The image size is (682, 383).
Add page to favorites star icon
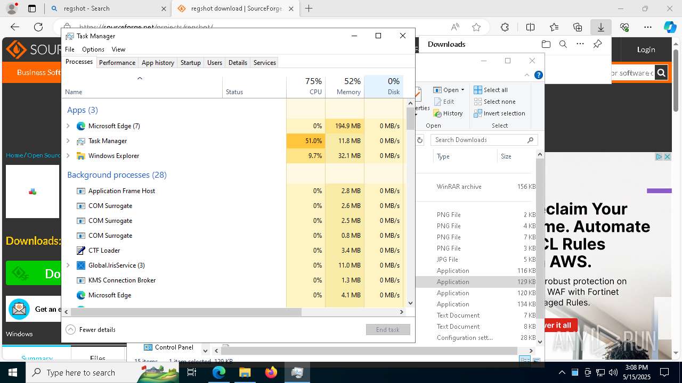476,27
